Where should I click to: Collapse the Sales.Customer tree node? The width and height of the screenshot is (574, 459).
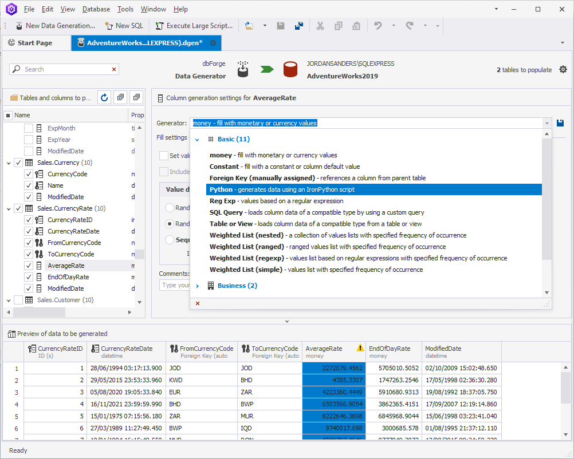[x=9, y=300]
